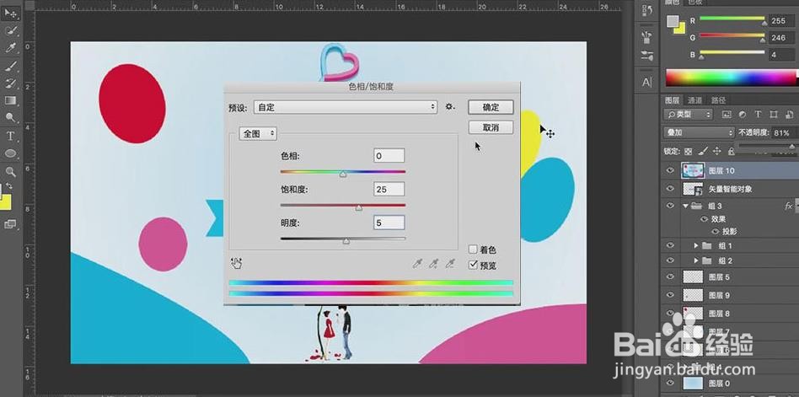Switch to the 路径 Paths tab
Image resolution: width=799 pixels, height=397 pixels.
718,100
